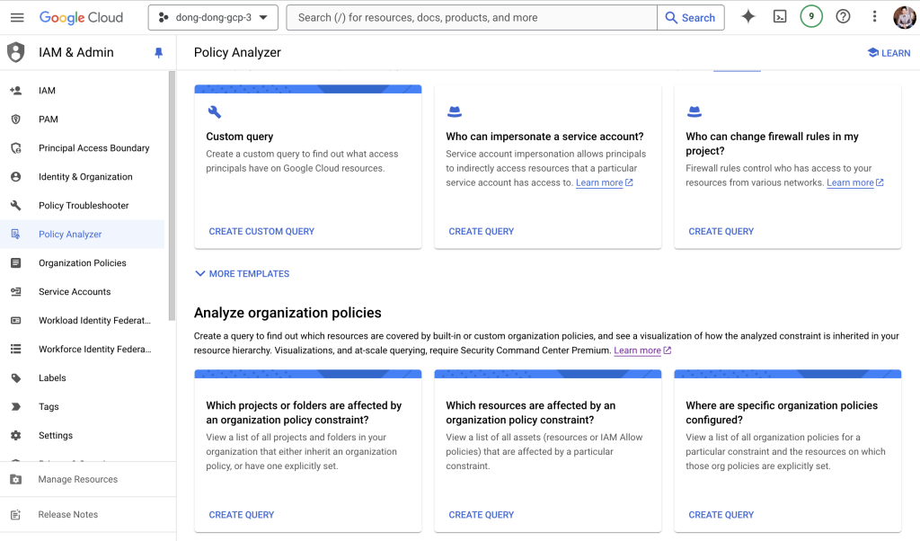The height and width of the screenshot is (541, 920).
Task: Click the Policy Troubleshooter wrench icon
Action: pyautogui.click(x=16, y=206)
